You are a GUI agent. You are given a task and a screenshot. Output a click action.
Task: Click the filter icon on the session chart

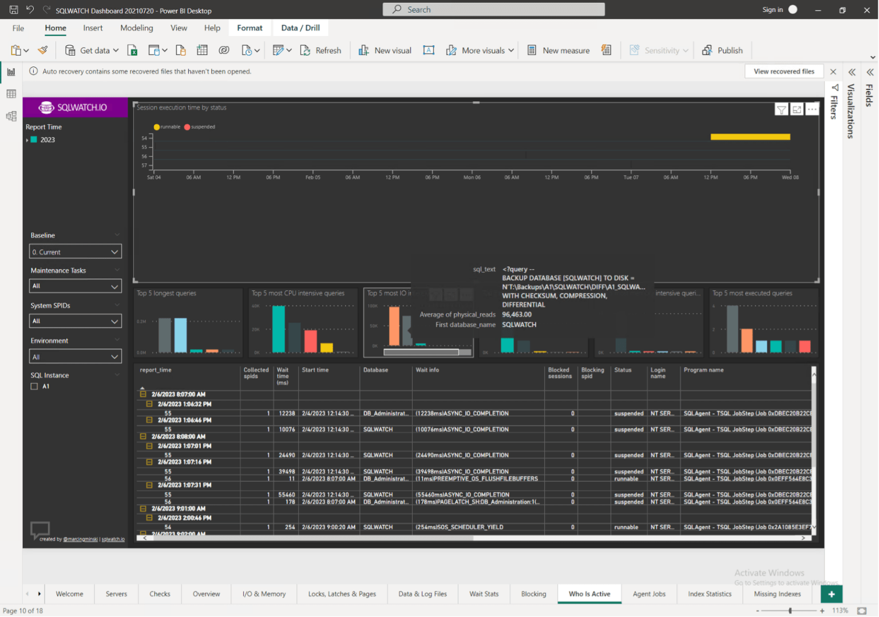(781, 109)
